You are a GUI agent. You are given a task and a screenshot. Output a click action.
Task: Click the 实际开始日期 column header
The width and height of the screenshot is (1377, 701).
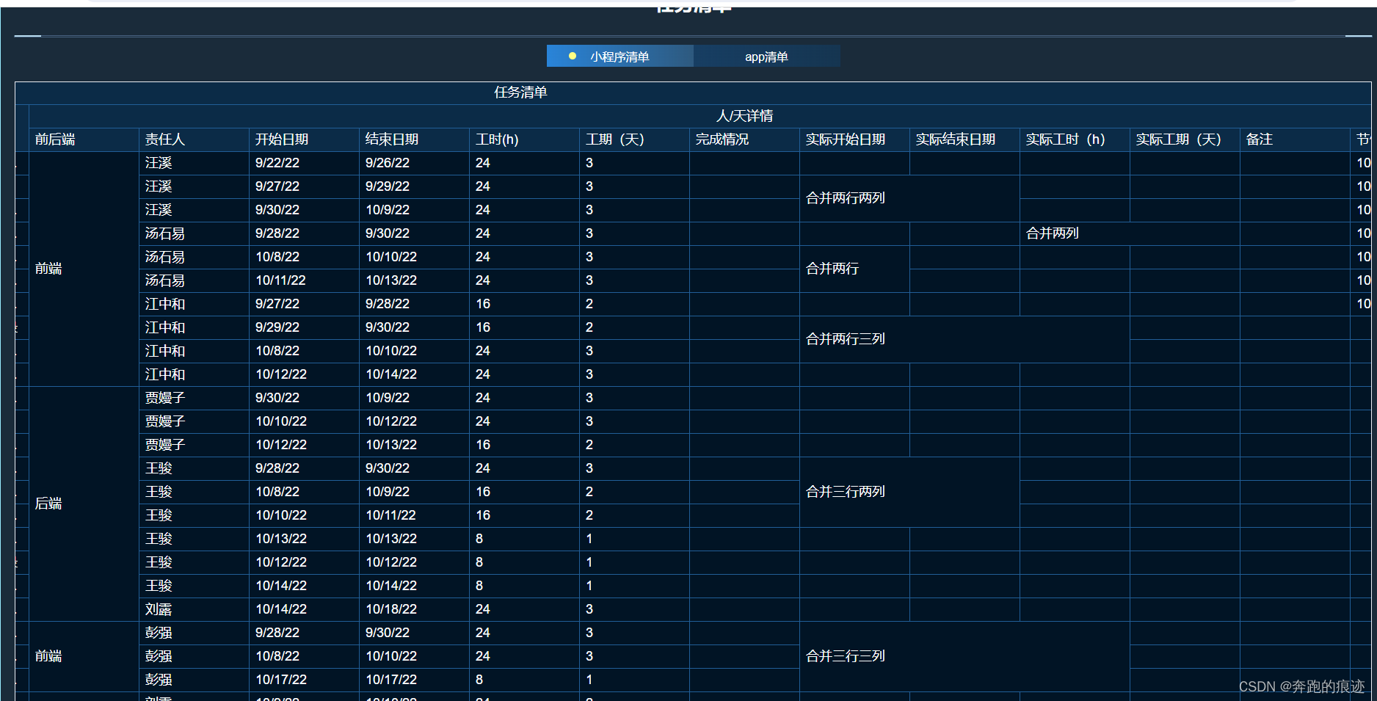846,139
